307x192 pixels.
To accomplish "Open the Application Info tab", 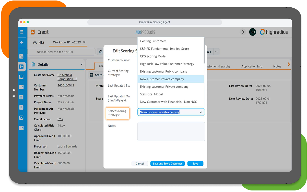I will tap(252, 66).
